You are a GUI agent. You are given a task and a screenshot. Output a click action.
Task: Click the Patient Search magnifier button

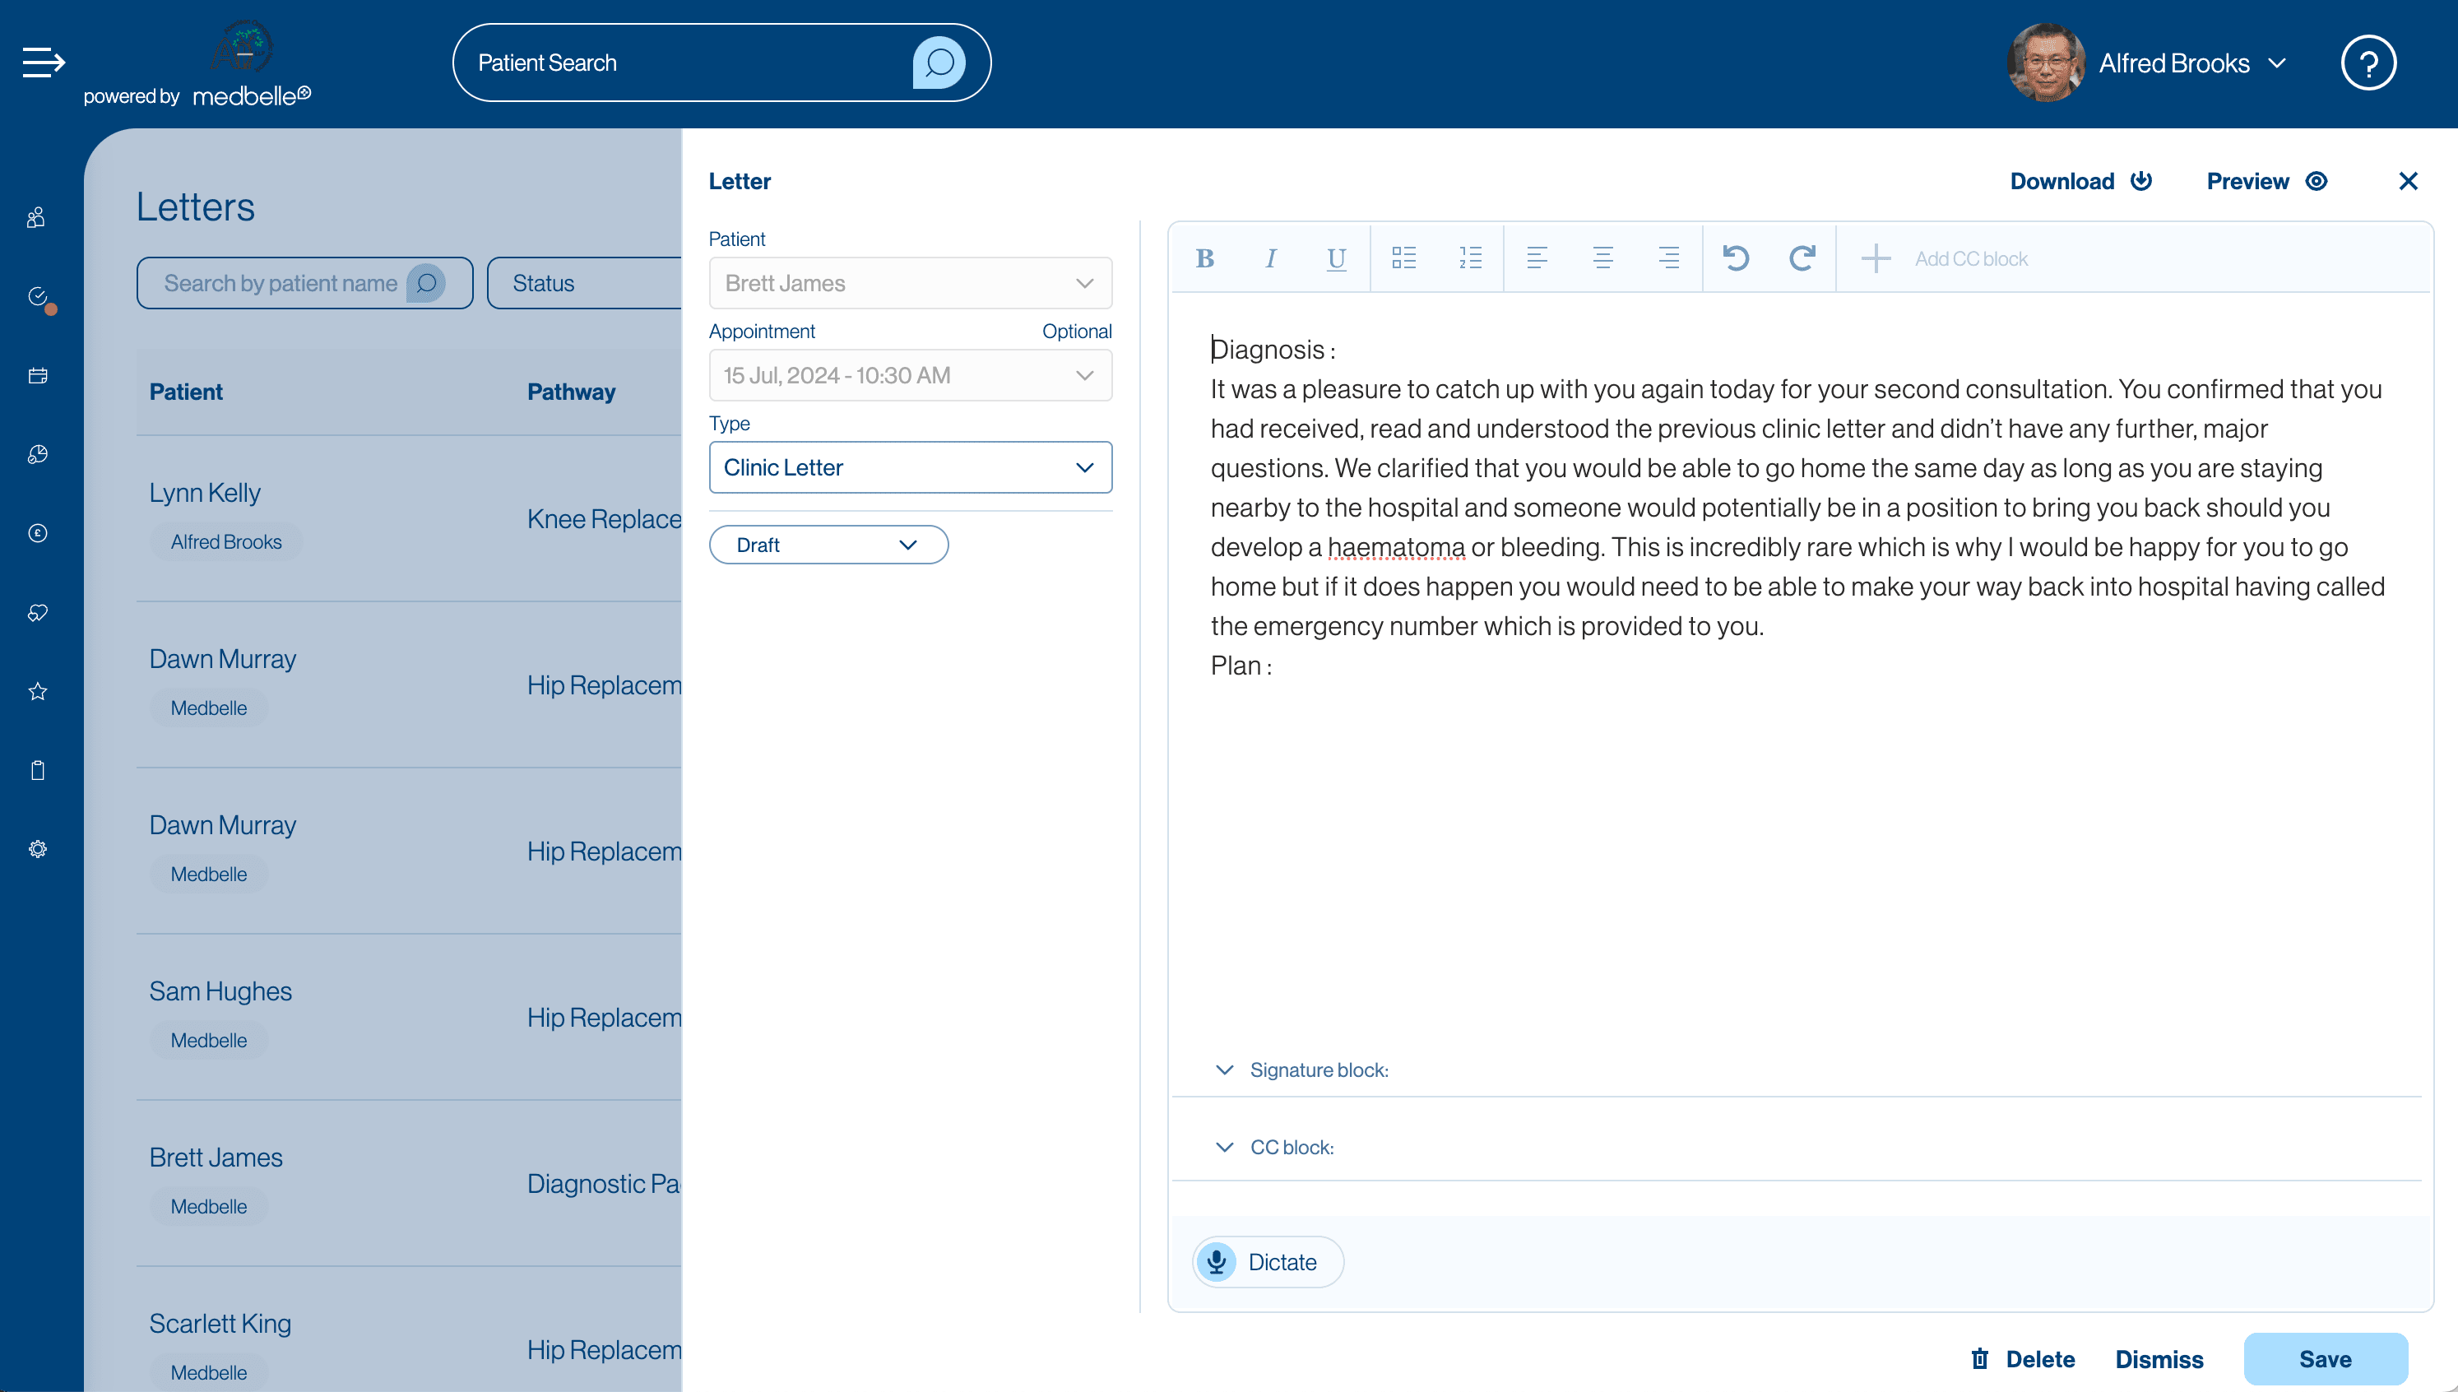(939, 63)
